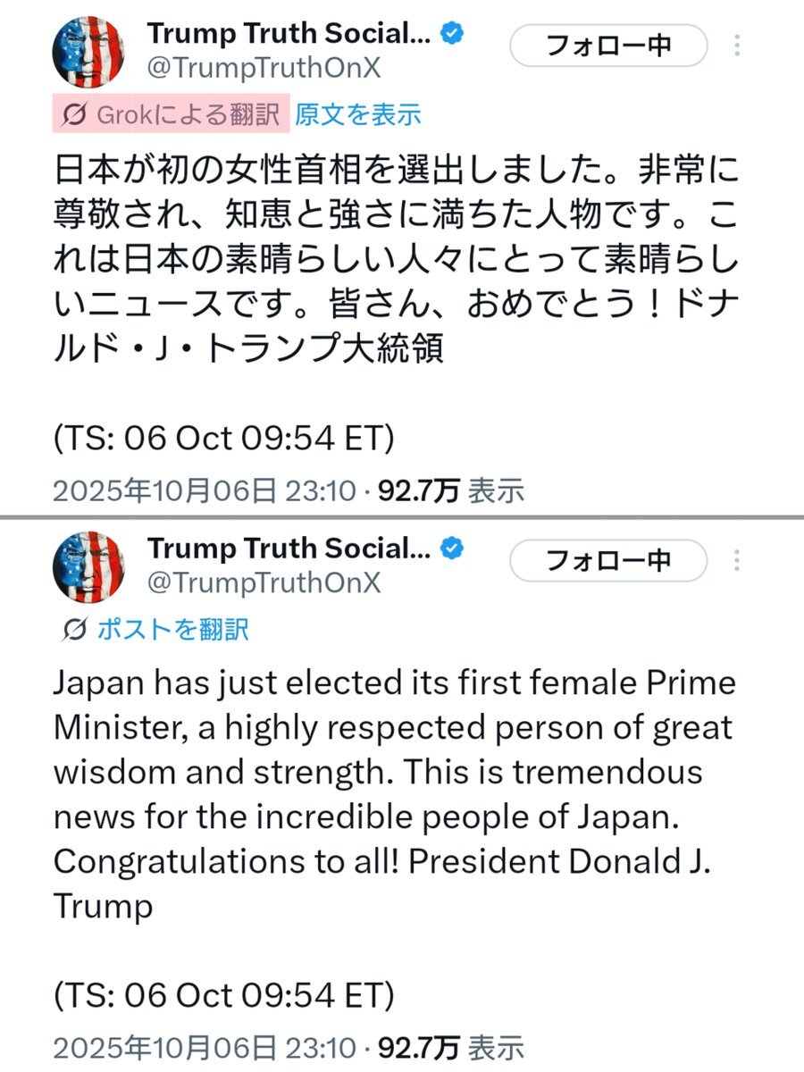This screenshot has height=1072, width=804.
Task: Click the Grok icon beside "ポストを翻訳"
Action: pyautogui.click(x=76, y=629)
